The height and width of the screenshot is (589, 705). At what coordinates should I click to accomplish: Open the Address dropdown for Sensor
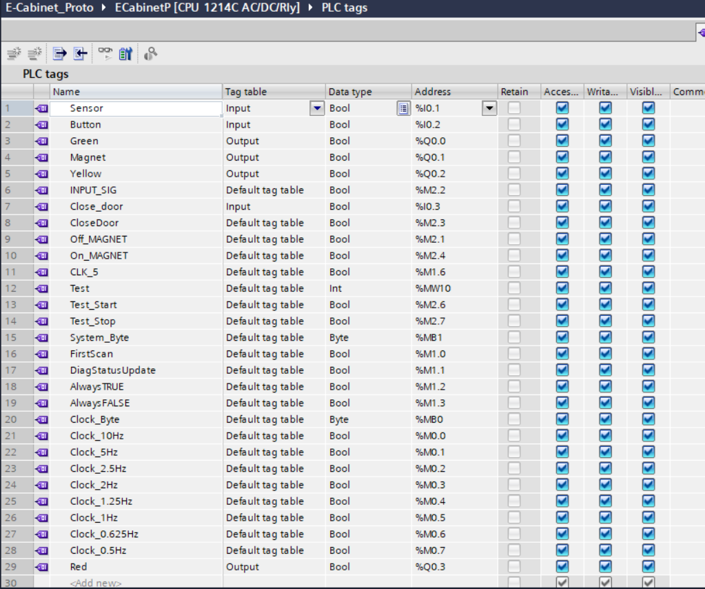489,108
